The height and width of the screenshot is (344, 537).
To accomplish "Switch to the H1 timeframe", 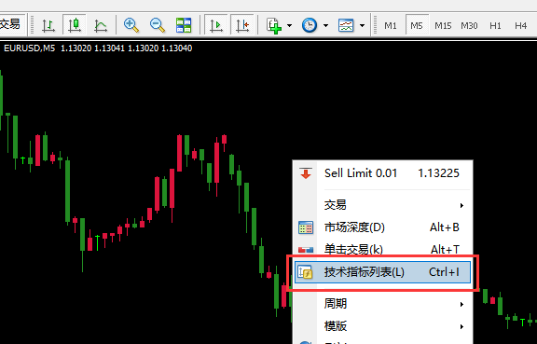I will click(x=495, y=26).
